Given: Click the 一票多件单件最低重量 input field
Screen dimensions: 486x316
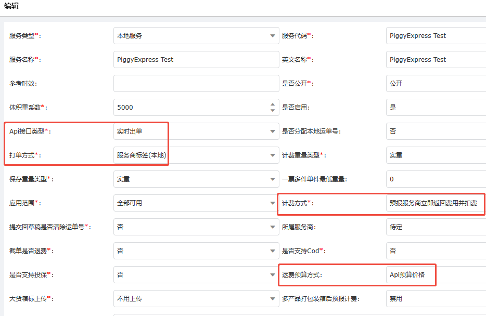Looking at the screenshot, I should tap(436, 179).
